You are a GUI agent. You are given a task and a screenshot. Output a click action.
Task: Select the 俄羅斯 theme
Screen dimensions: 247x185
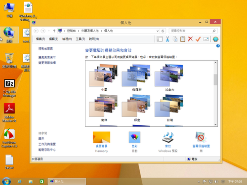(137, 77)
